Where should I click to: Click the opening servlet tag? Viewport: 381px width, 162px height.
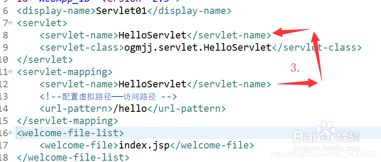(42, 23)
